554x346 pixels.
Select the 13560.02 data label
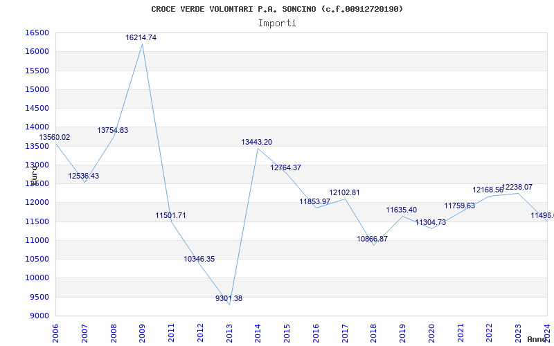click(x=55, y=137)
